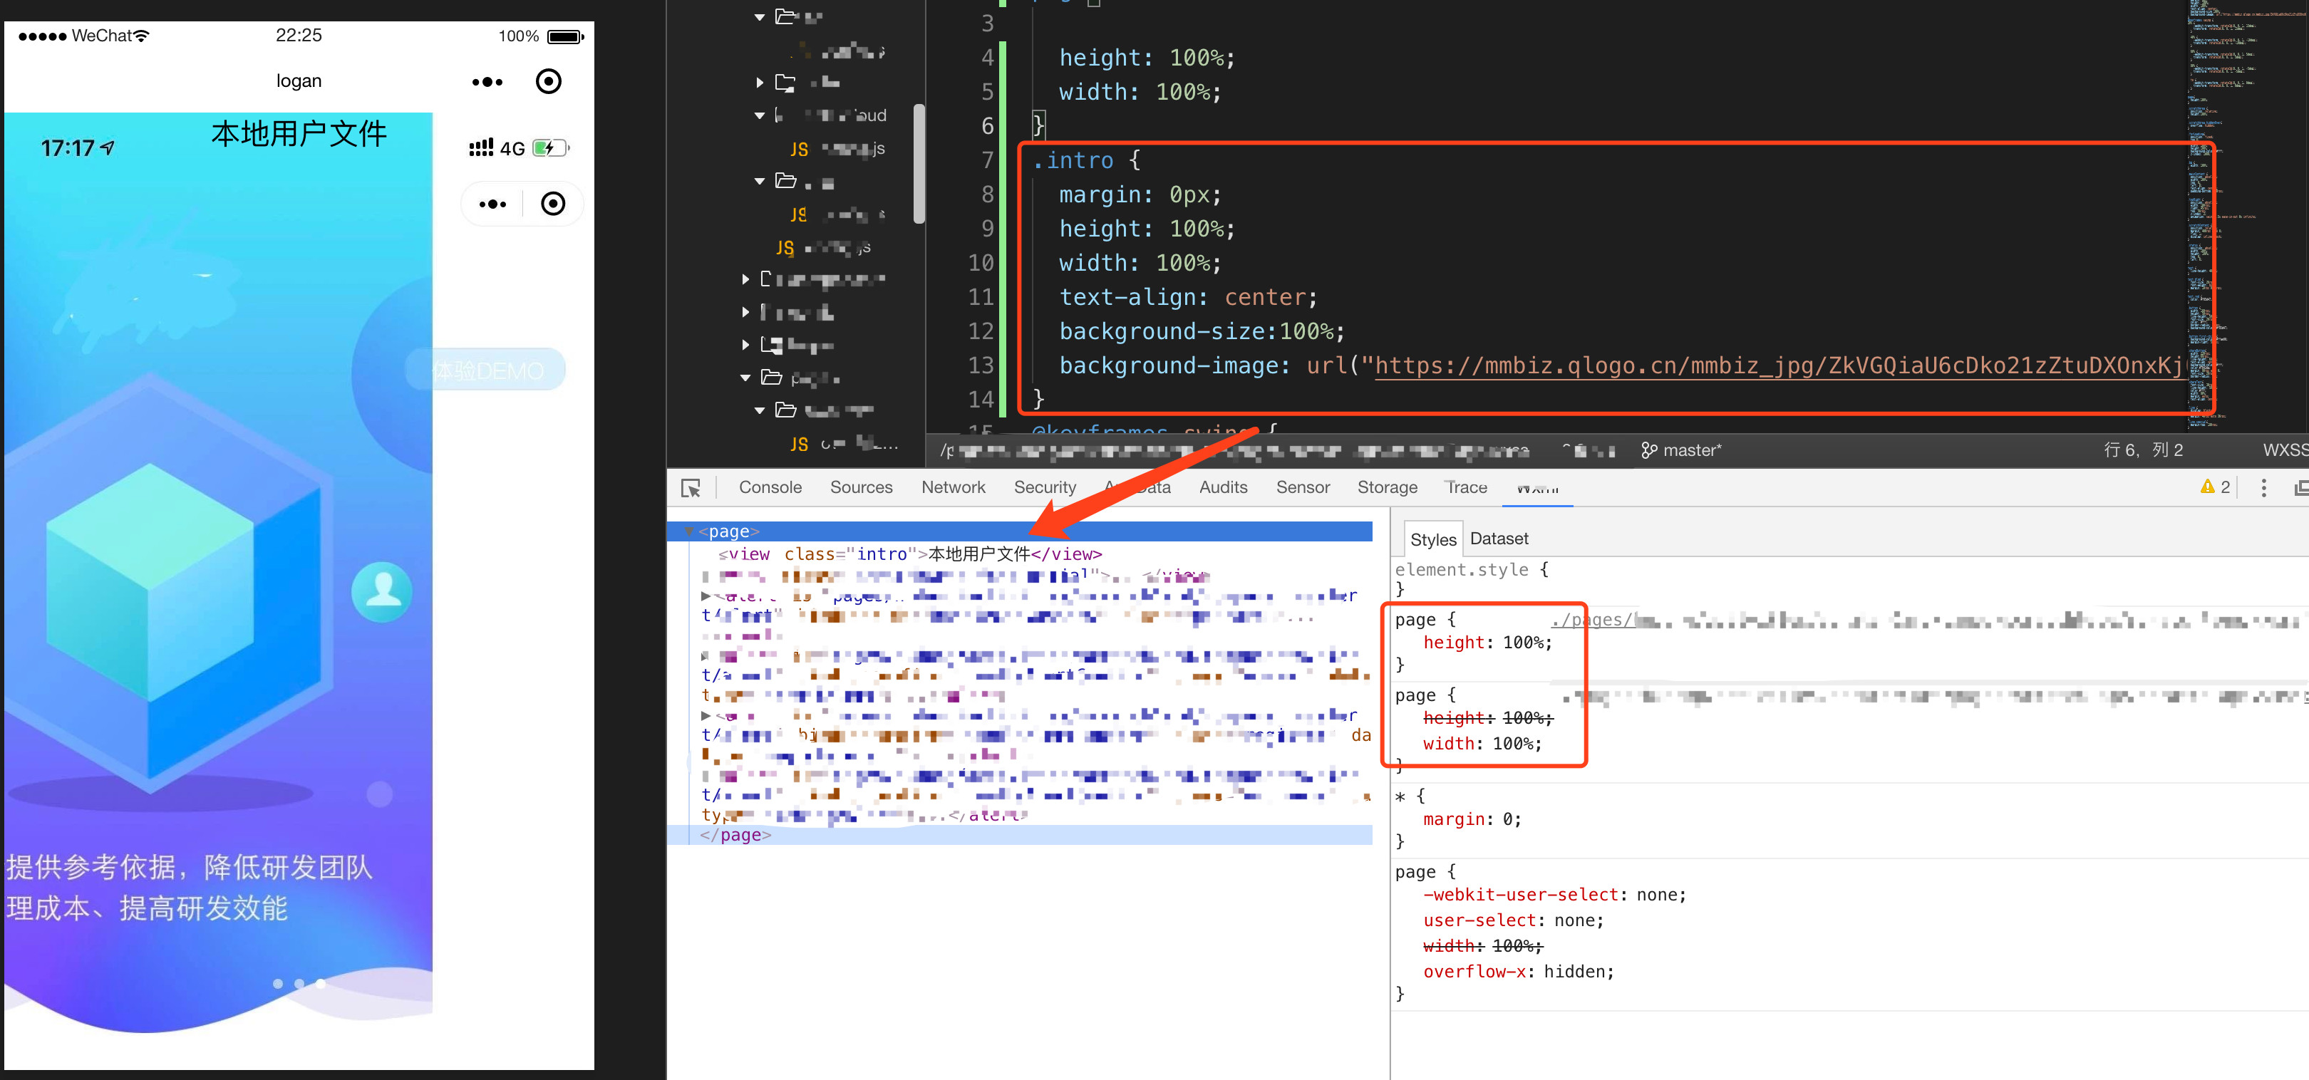Click 'width: 100%;' on line 5
2309x1080 pixels.
click(1140, 93)
